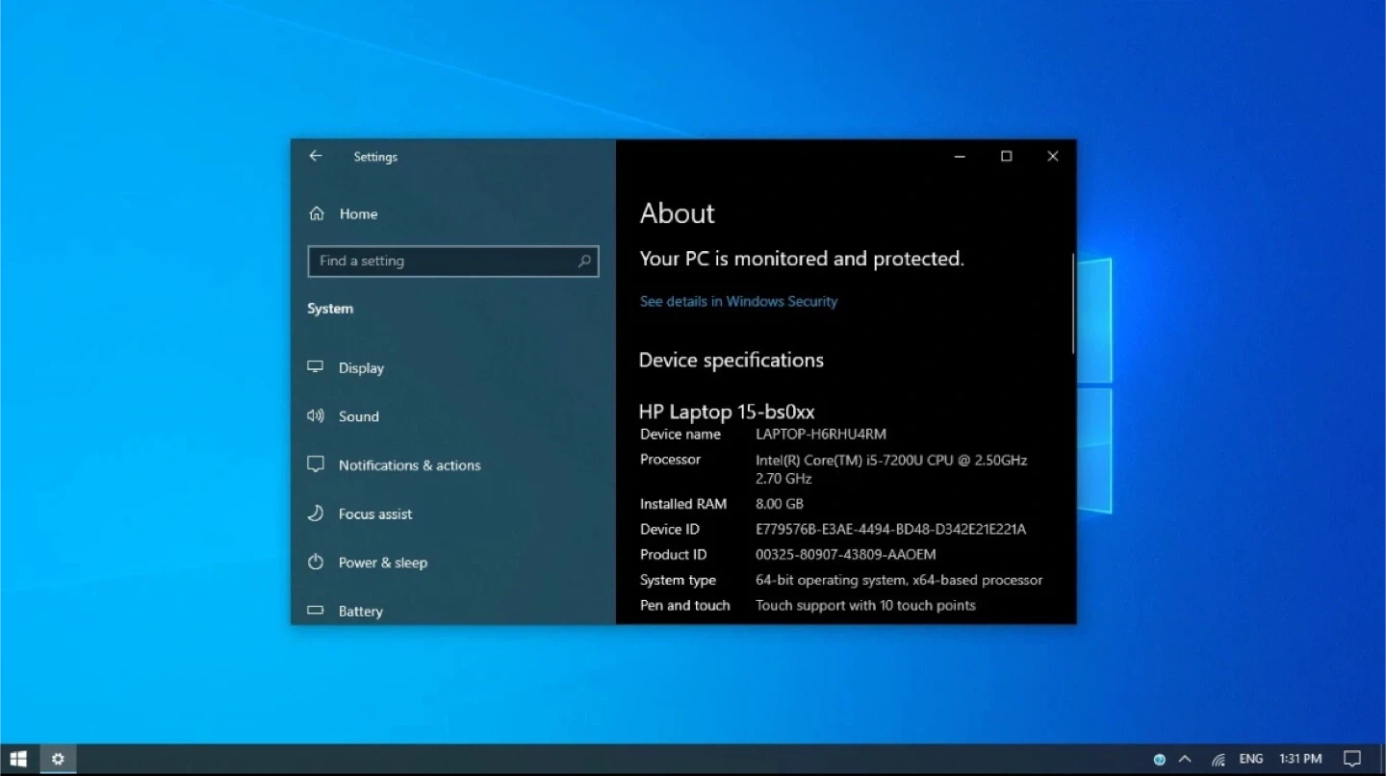
Task: Open the Display settings page
Action: tap(361, 367)
